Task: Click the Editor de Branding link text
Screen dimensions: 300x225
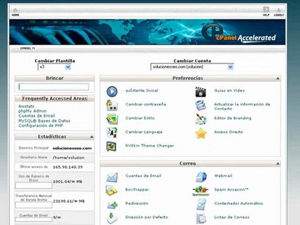Action: [x=232, y=118]
